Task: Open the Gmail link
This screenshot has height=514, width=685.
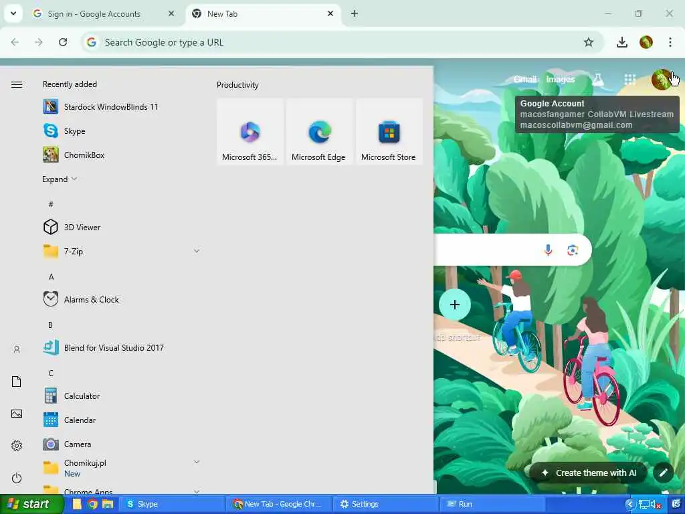Action: (524, 79)
